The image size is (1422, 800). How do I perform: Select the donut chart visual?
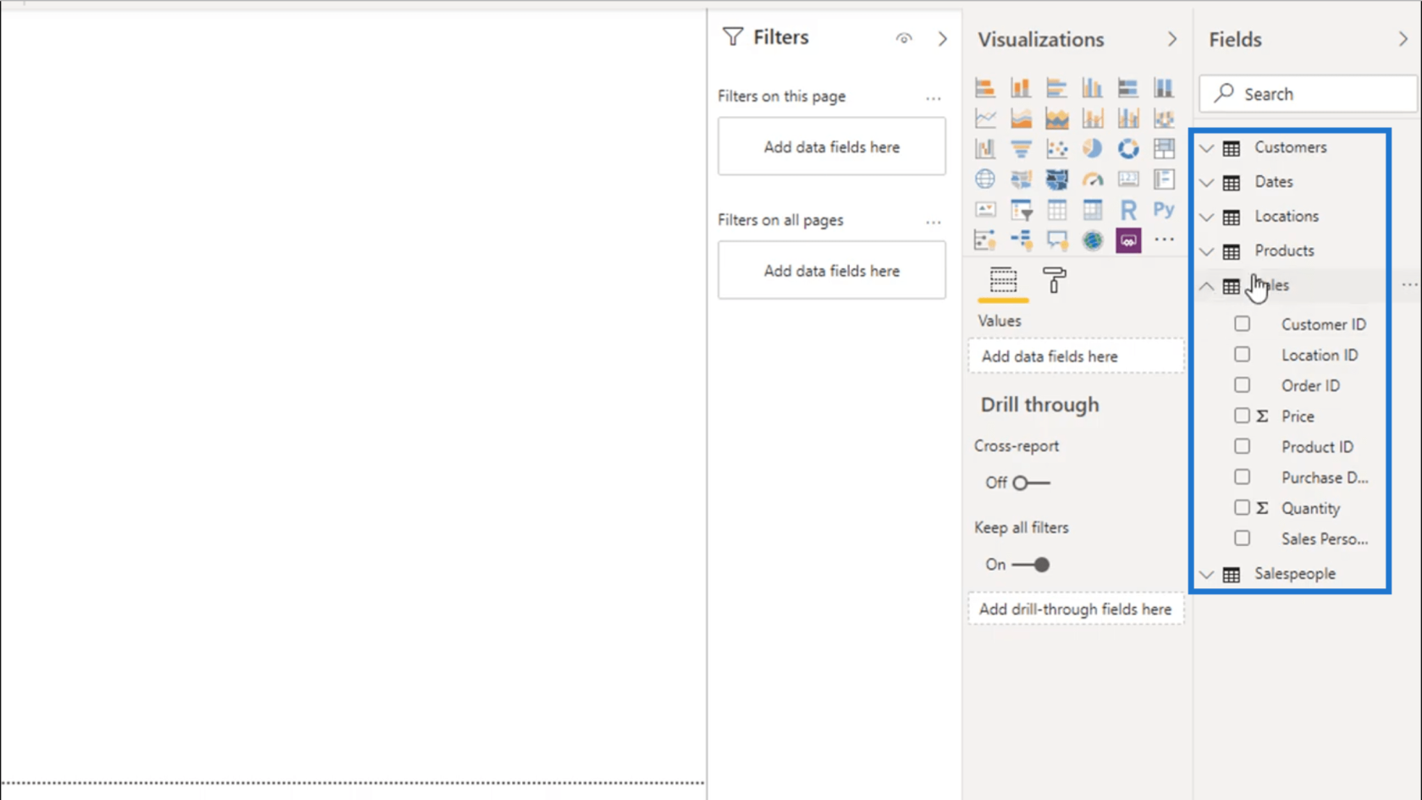pos(1128,149)
